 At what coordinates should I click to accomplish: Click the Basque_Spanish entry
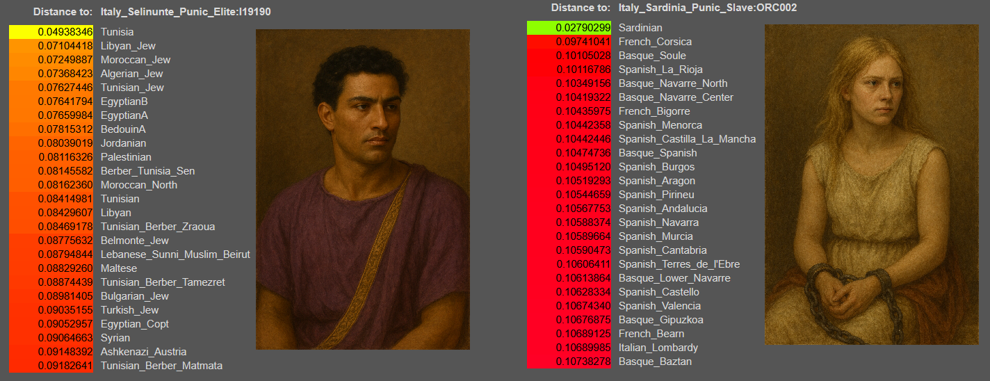pyautogui.click(x=658, y=153)
